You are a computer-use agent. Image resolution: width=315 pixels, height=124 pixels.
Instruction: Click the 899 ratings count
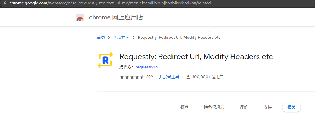click(149, 77)
